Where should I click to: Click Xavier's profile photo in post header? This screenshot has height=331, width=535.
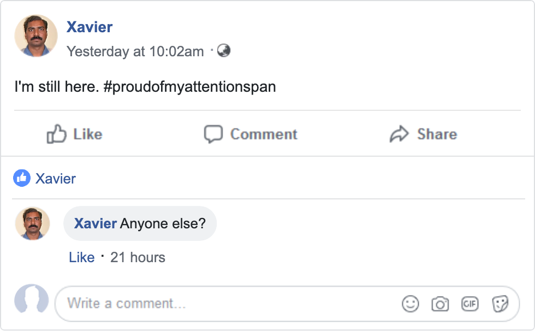tap(36, 36)
